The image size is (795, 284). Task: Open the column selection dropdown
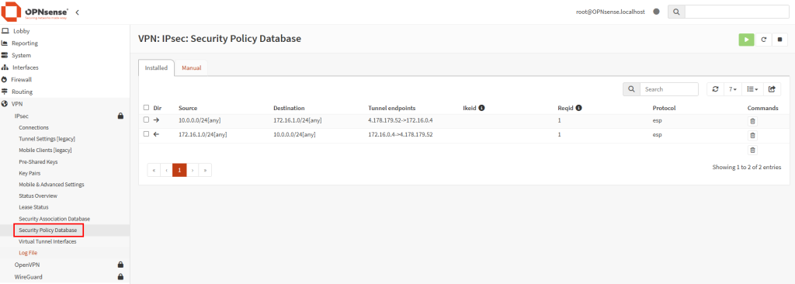[752, 89]
